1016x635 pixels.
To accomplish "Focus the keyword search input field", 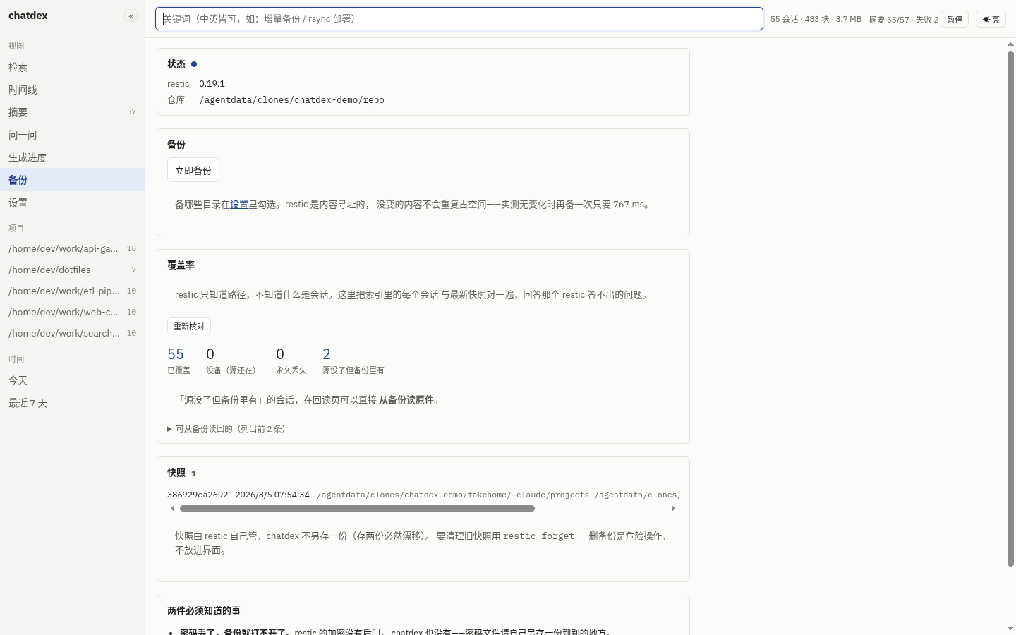I will [459, 19].
